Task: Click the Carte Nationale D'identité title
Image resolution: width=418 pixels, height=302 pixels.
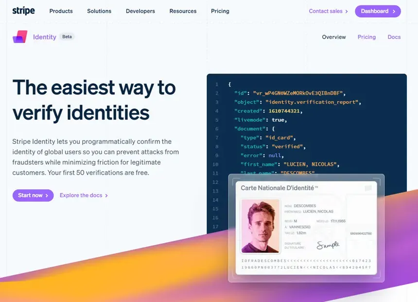Action: click(x=278, y=188)
